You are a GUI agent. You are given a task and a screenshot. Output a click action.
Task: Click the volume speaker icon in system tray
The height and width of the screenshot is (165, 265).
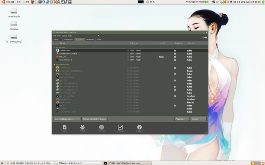[x=235, y=2]
